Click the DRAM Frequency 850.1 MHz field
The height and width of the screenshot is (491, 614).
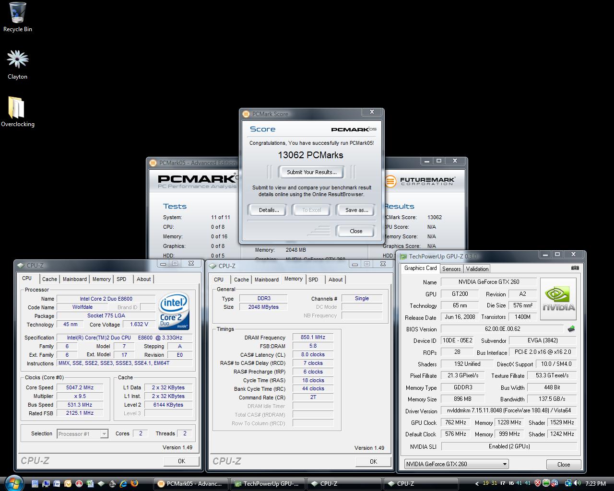[x=313, y=337]
